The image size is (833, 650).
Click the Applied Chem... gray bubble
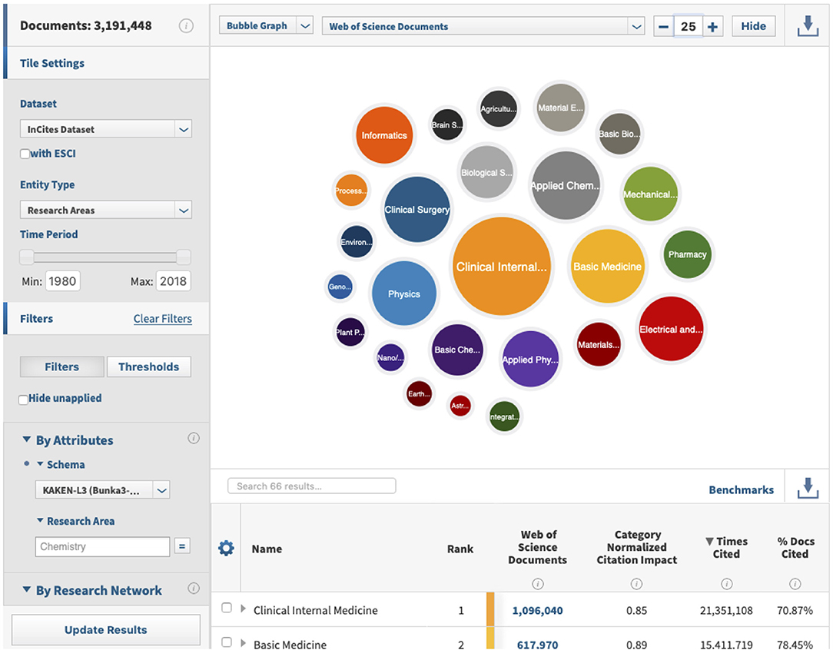[566, 185]
